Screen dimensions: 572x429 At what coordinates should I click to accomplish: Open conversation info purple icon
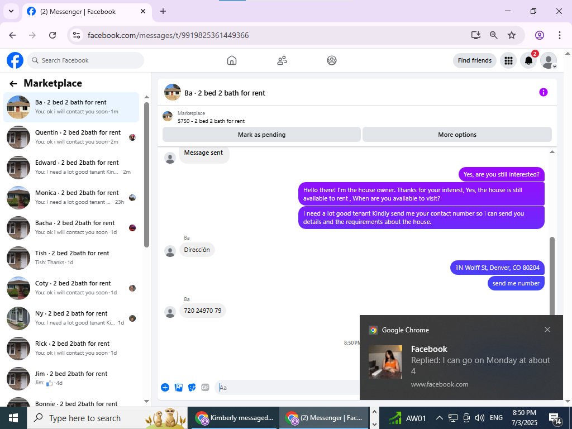click(x=543, y=92)
